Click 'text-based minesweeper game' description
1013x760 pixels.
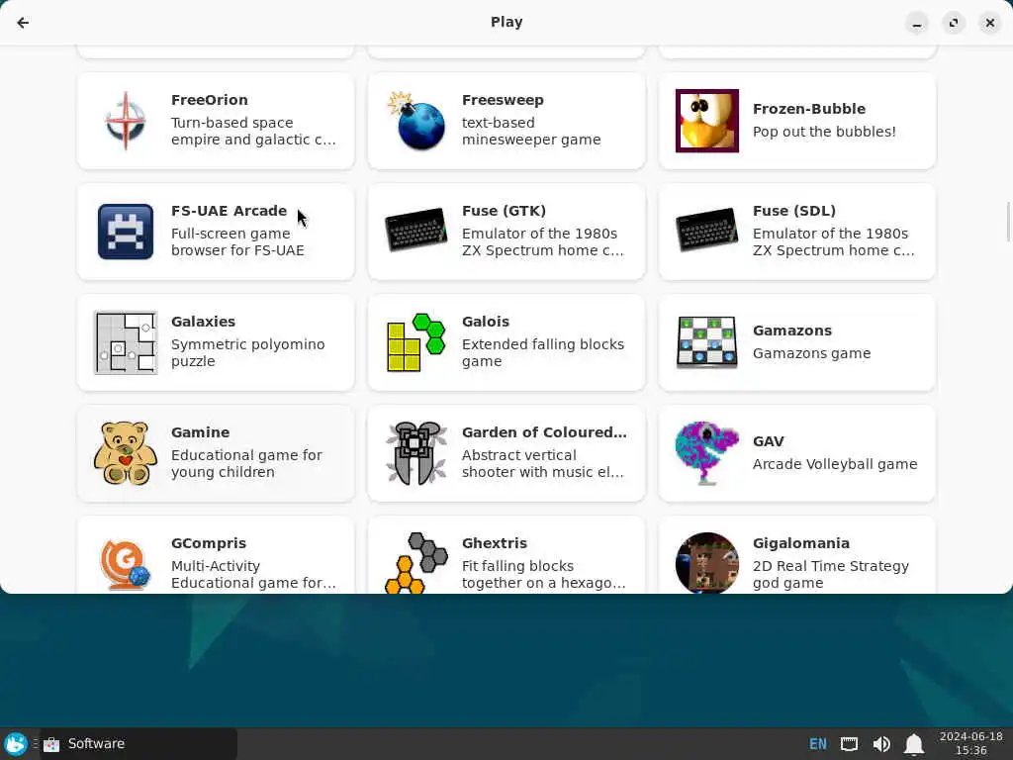(531, 132)
